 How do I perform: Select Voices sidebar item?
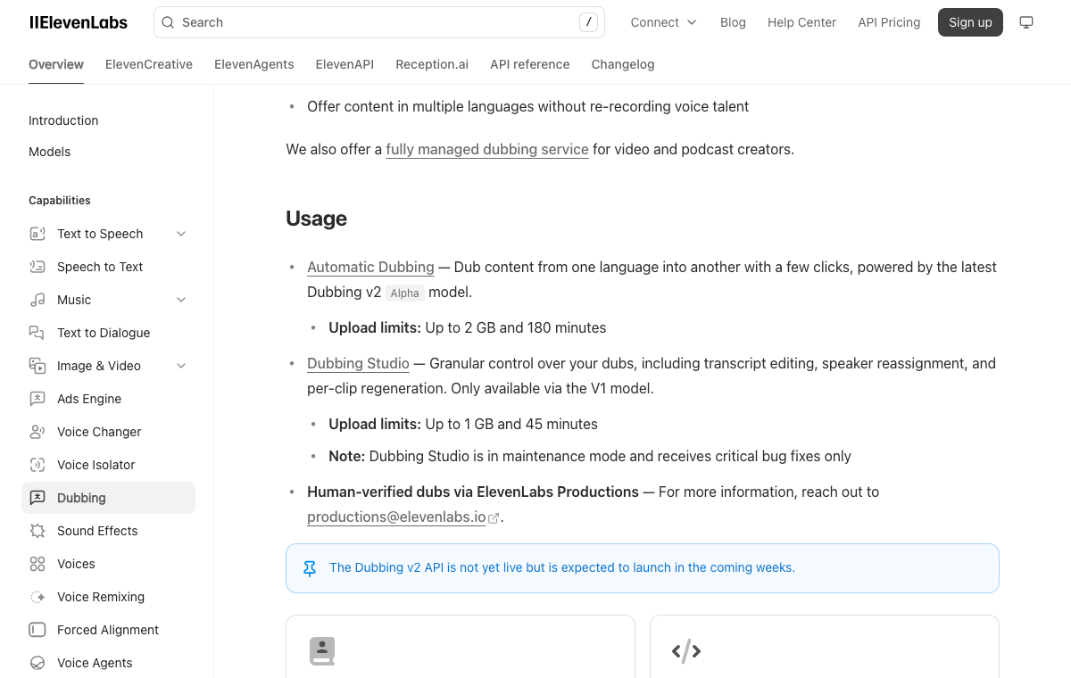pyautogui.click(x=108, y=564)
